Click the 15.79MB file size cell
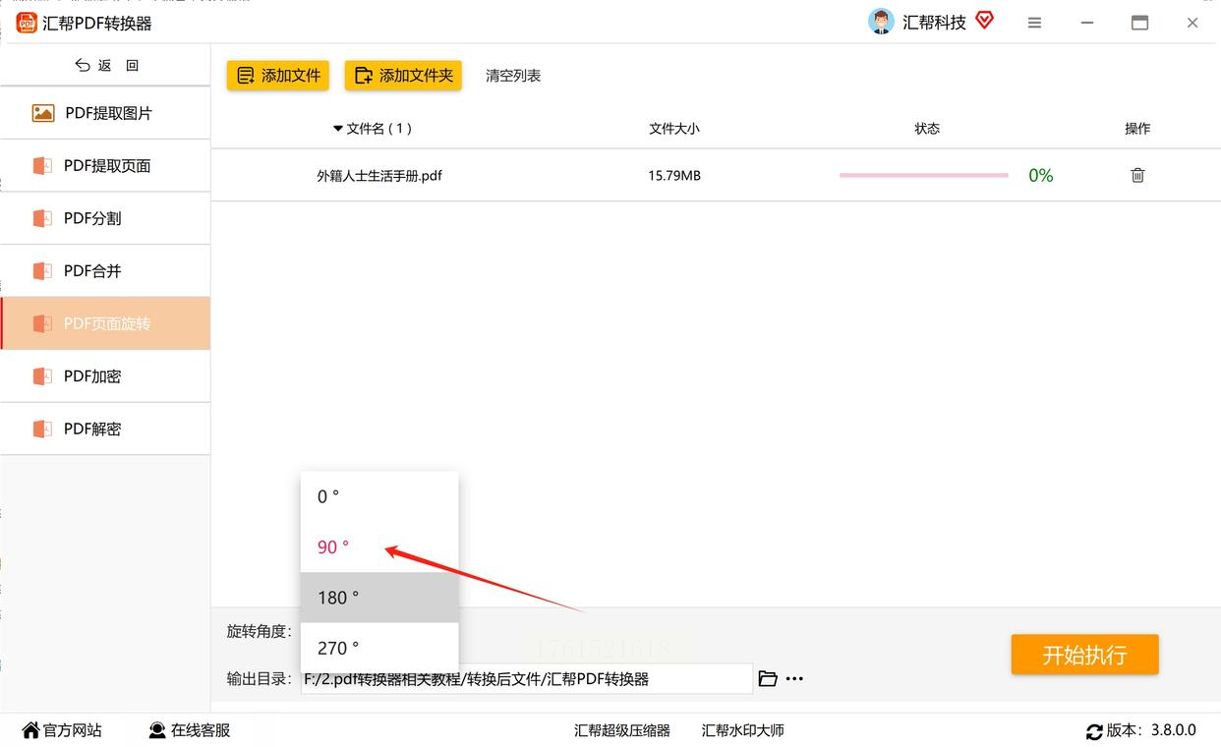The height and width of the screenshot is (747, 1221). click(x=674, y=176)
